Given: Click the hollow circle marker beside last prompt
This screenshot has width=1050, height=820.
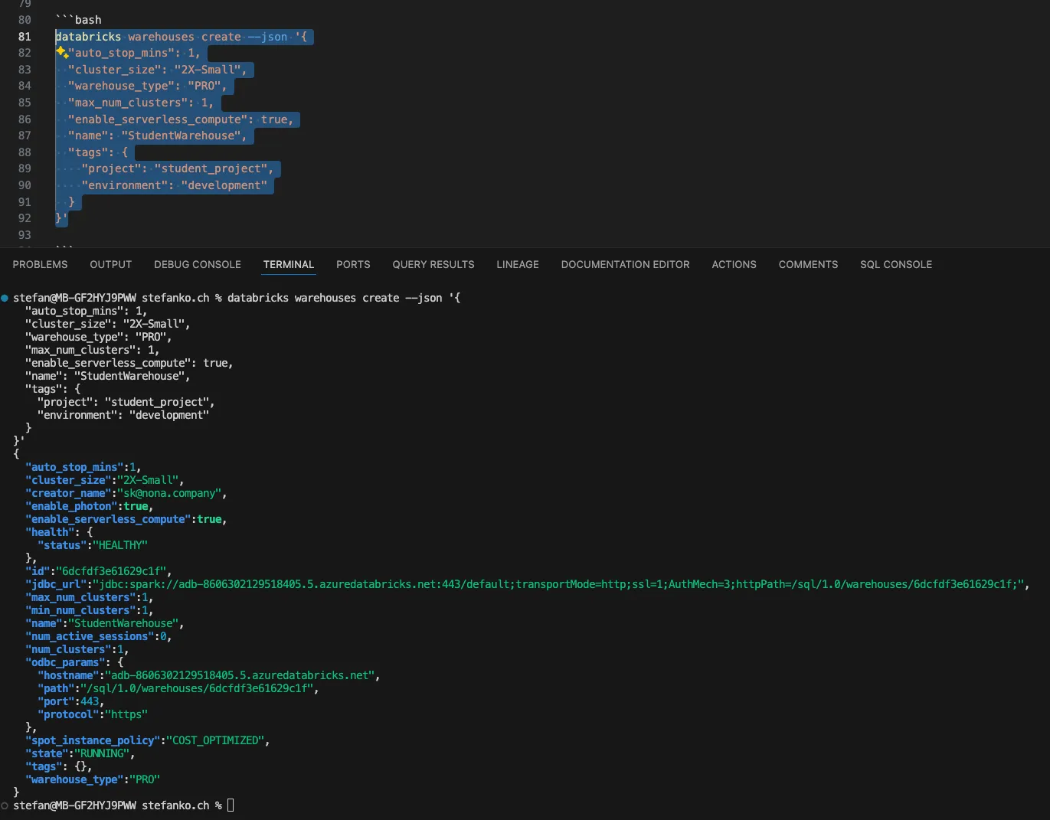Looking at the screenshot, I should tap(5, 805).
